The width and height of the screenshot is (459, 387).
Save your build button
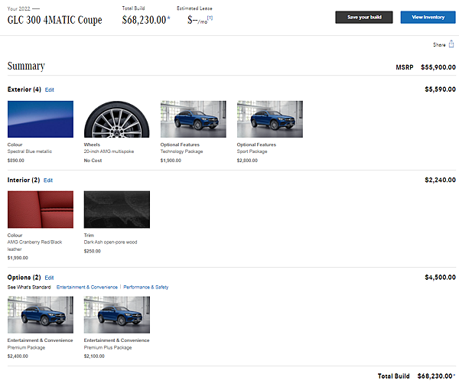pos(364,18)
